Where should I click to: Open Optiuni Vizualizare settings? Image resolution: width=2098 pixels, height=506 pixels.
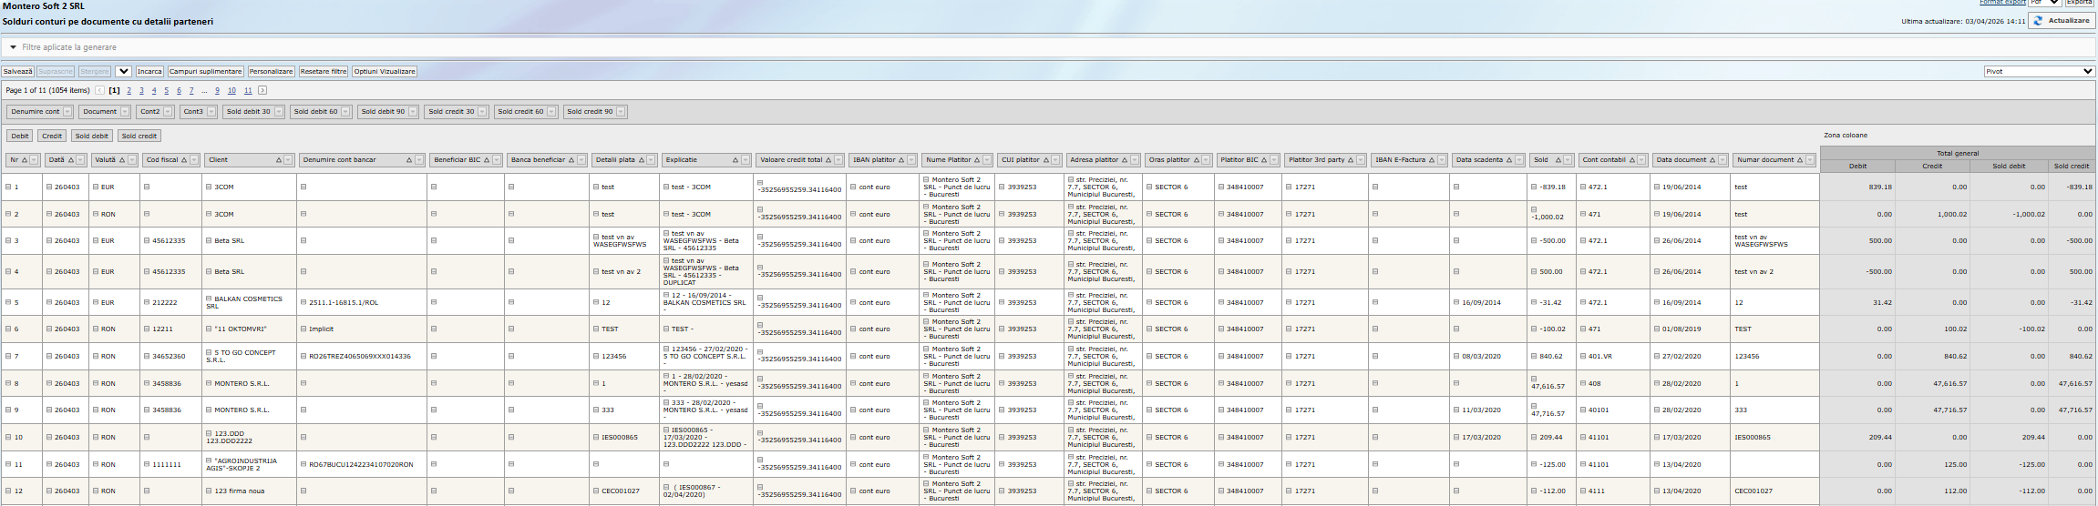tap(385, 71)
